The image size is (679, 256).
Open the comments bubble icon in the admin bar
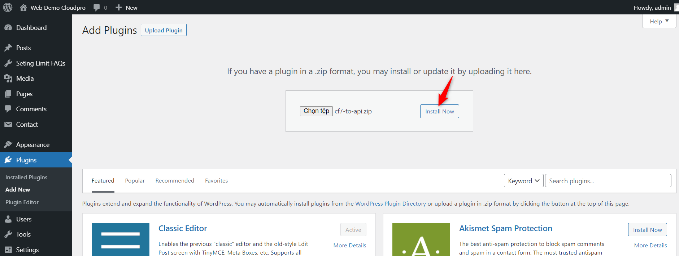[x=96, y=8]
